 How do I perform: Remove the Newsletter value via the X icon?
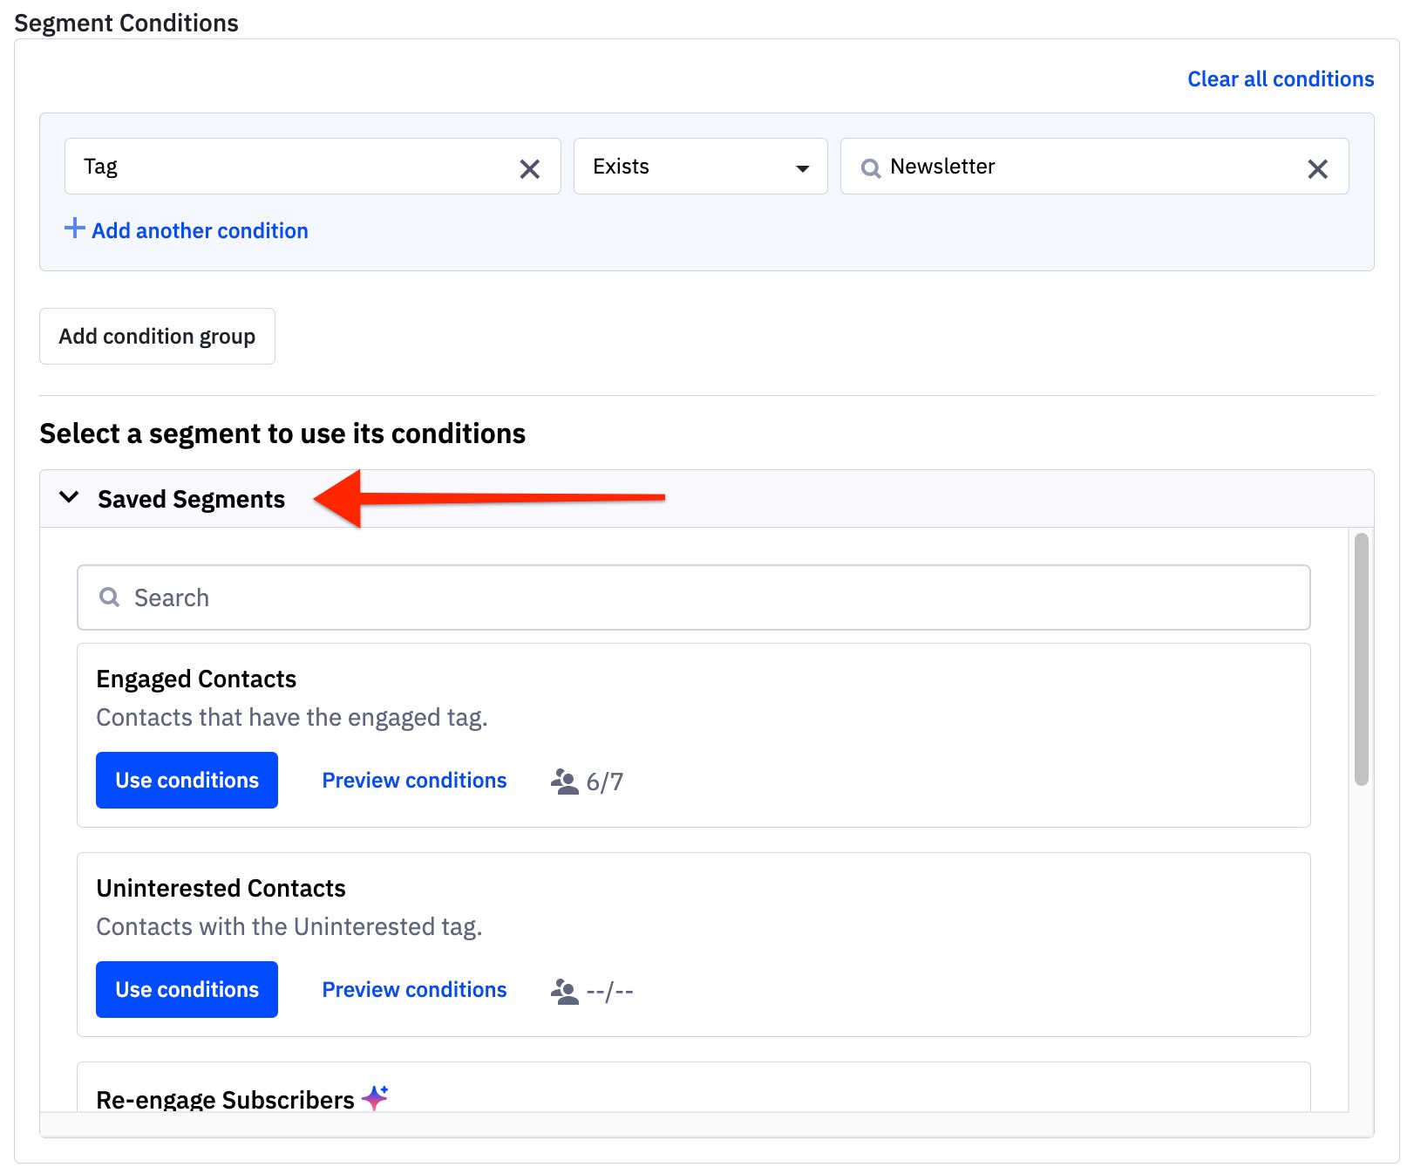1316,167
